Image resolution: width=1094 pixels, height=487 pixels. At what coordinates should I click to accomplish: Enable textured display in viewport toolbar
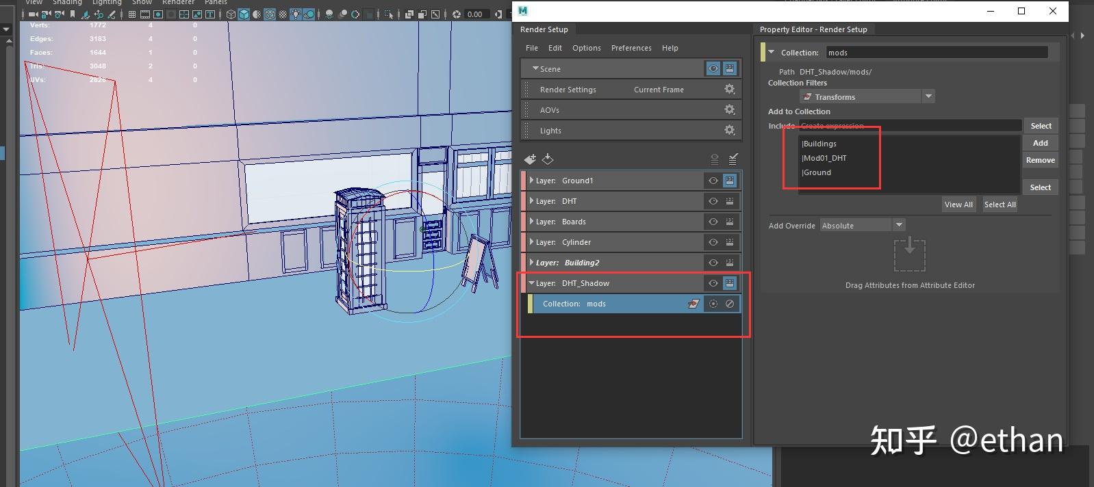click(x=283, y=14)
